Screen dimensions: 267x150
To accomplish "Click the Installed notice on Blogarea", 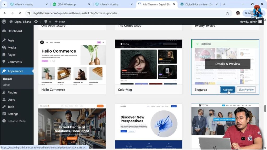I will tap(225, 44).
